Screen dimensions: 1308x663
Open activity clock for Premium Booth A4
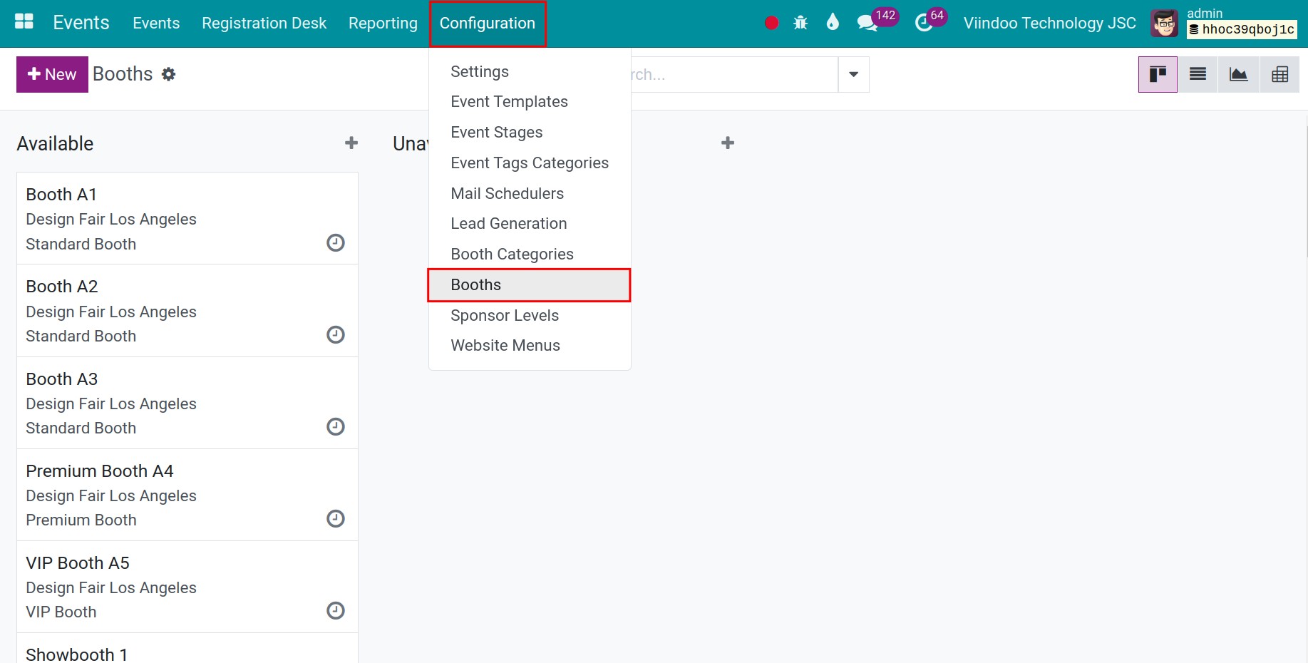coord(336,519)
